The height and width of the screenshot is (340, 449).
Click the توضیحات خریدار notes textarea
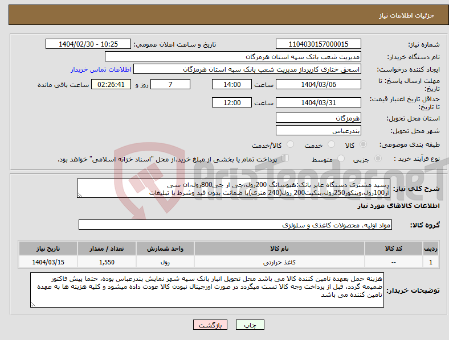pos(207,290)
